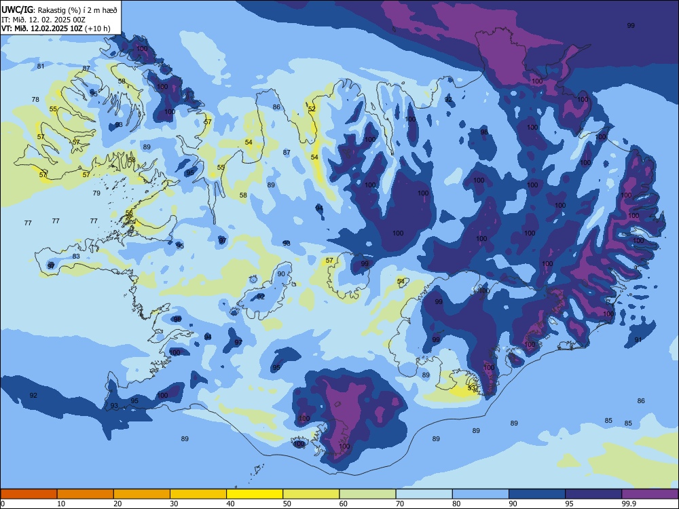The image size is (679, 509).
Task: Click the navy 95–99.9 legend swatch
Action: pyautogui.click(x=593, y=494)
